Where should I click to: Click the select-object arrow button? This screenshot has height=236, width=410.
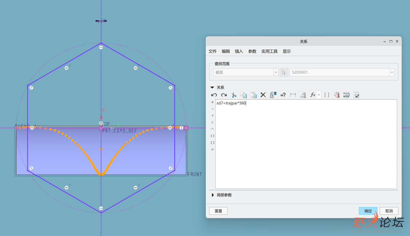tap(284, 72)
